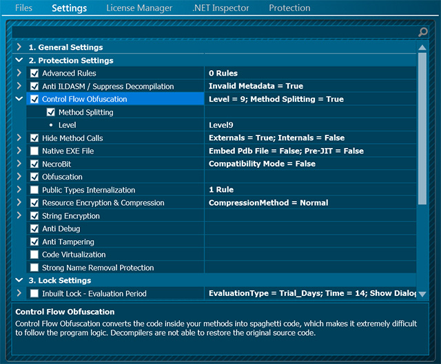Enable Native EXE File protection
441x364 pixels.
[34, 151]
